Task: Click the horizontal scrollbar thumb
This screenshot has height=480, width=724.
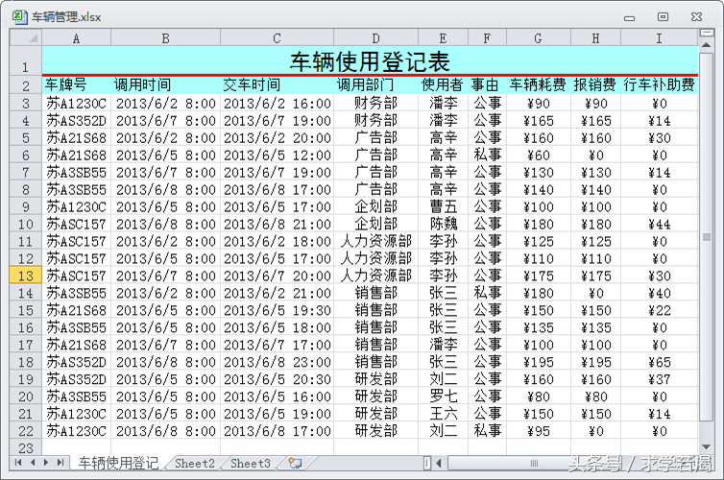Action: click(533, 463)
